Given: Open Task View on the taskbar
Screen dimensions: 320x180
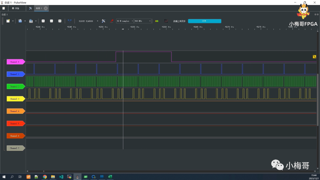Looking at the screenshot, I should coord(20,177).
